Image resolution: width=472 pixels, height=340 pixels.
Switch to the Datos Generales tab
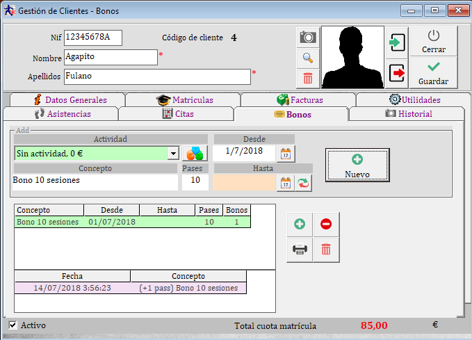(x=67, y=99)
